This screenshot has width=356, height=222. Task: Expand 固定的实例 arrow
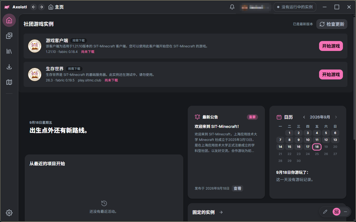click(221, 212)
